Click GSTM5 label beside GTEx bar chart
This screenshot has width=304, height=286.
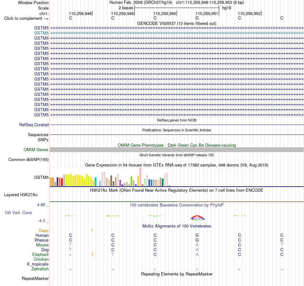pos(41,177)
